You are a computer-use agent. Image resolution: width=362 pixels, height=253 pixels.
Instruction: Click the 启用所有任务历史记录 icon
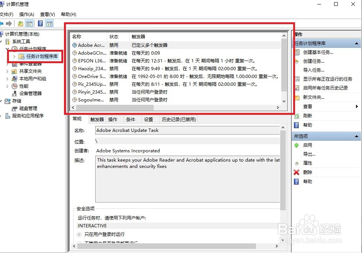click(297, 88)
